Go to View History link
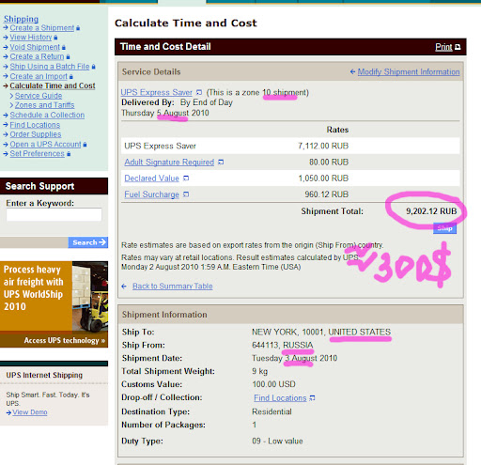This screenshot has height=465, width=481. [31, 38]
